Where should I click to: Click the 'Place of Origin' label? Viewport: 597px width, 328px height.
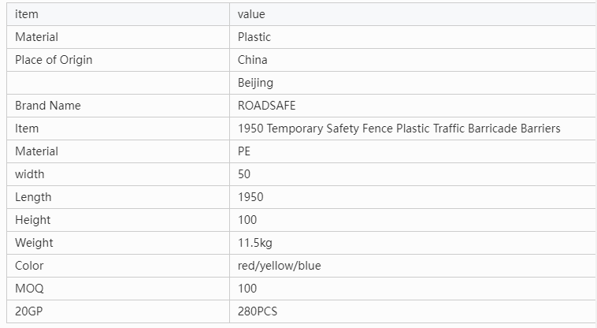click(x=54, y=60)
